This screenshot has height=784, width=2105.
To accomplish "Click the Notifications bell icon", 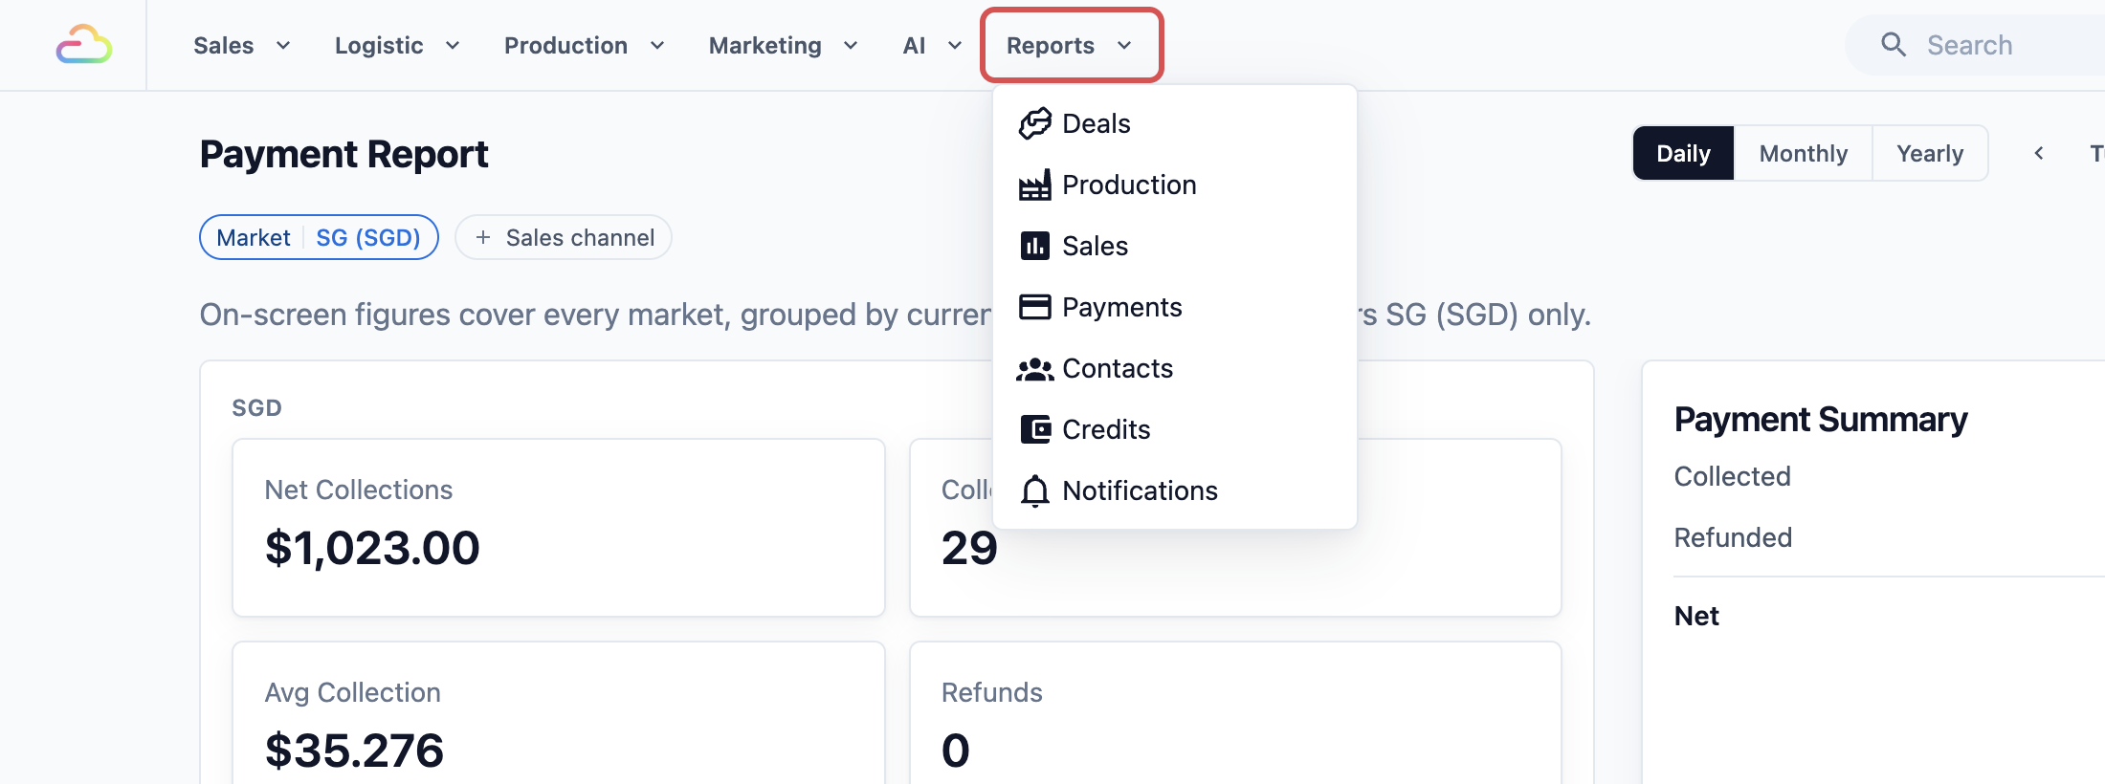I will coord(1034,490).
